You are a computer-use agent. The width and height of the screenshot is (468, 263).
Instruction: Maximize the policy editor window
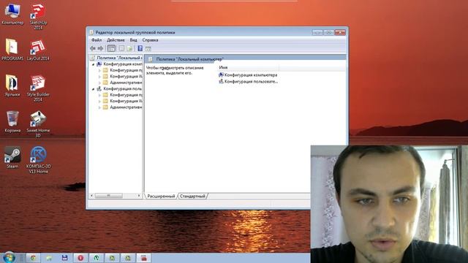328,32
